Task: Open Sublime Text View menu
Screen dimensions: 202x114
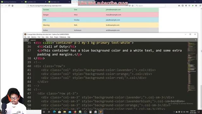Action: pyautogui.click(x=43, y=37)
